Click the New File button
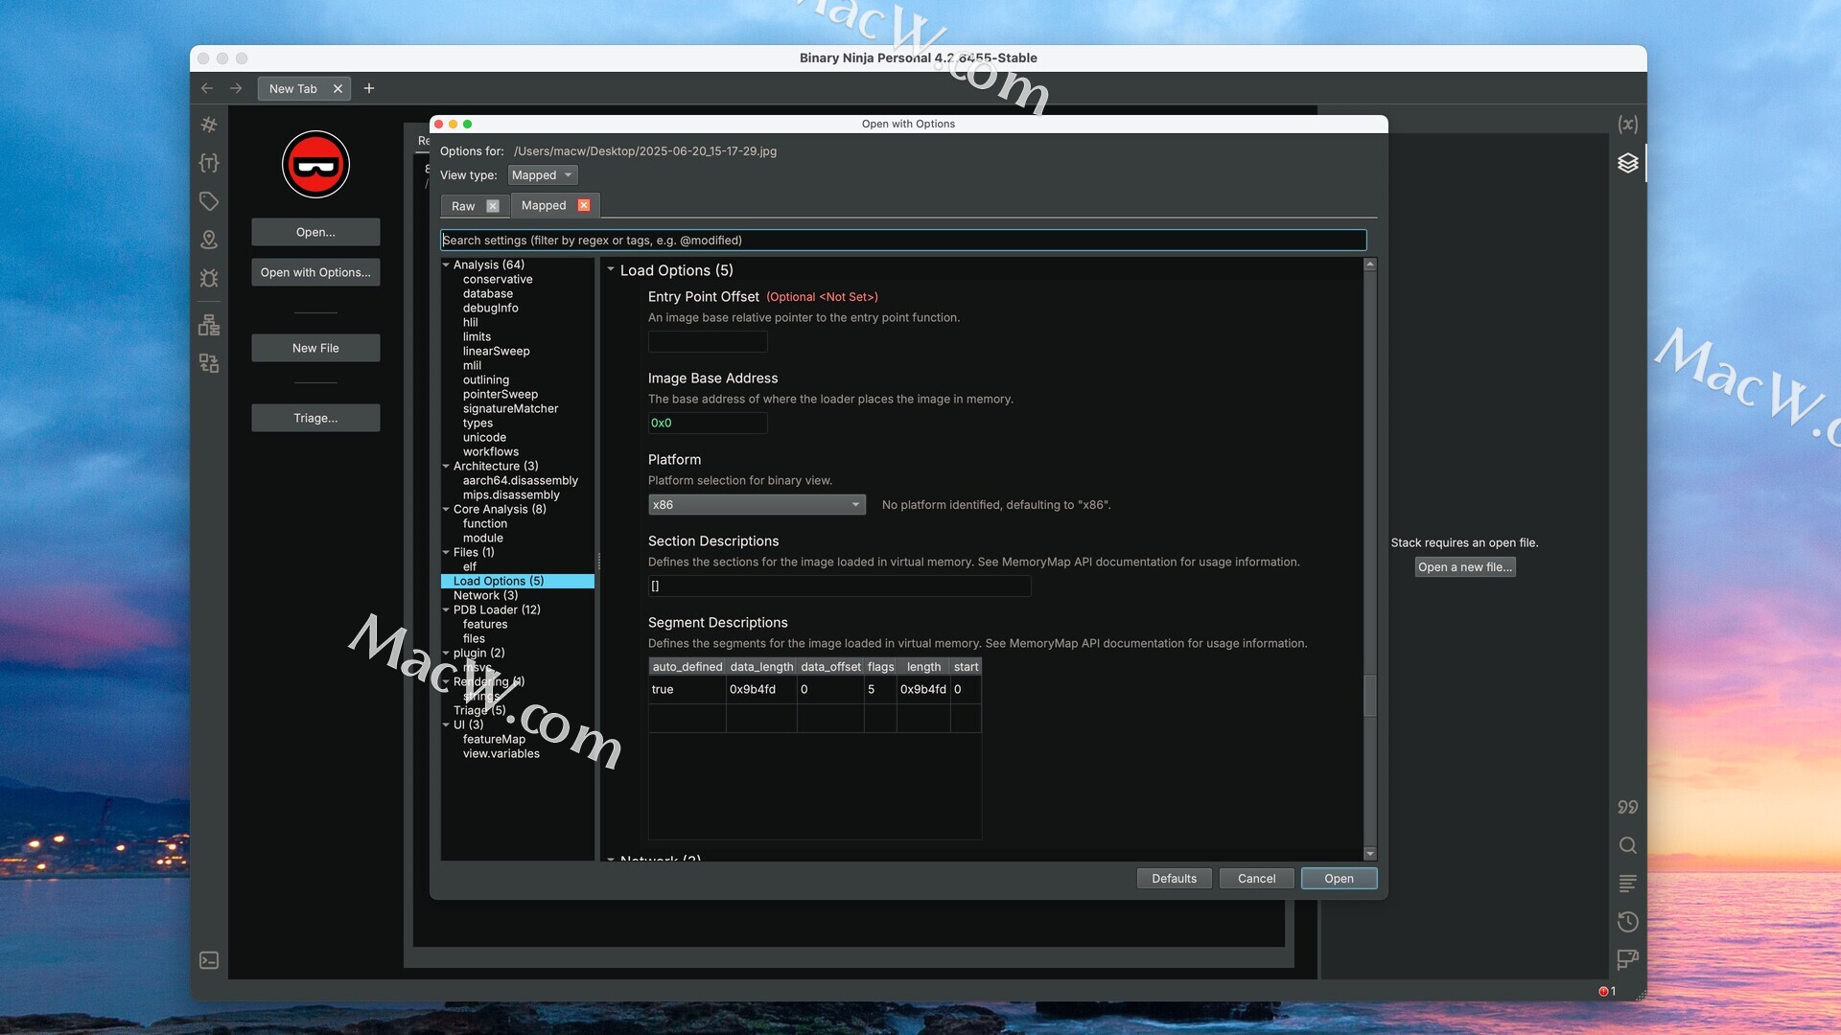 [315, 348]
